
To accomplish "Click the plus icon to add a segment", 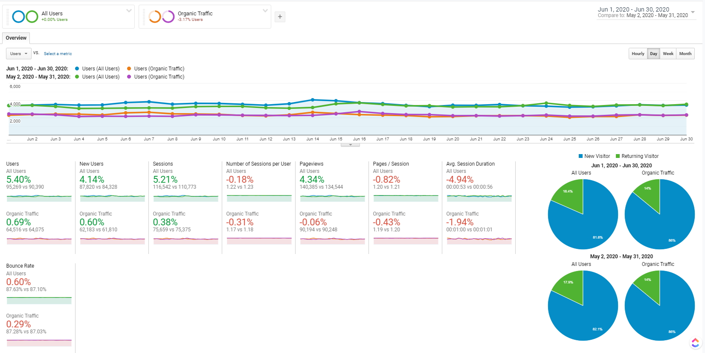I will [x=280, y=17].
